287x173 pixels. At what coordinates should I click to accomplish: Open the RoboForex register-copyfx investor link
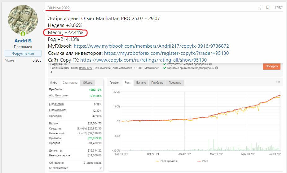point(166,53)
